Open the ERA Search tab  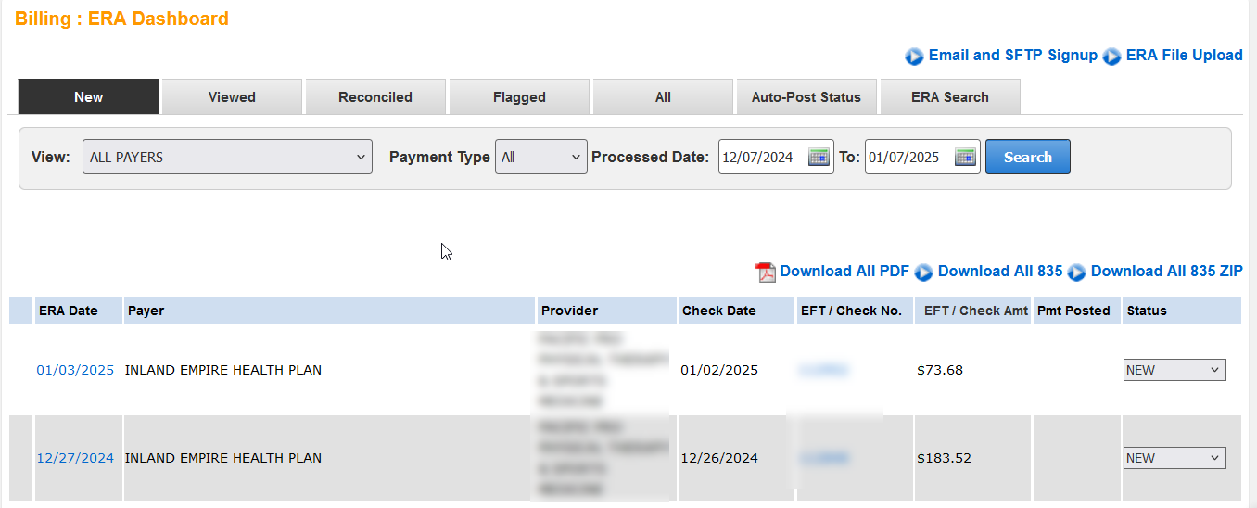coord(949,97)
